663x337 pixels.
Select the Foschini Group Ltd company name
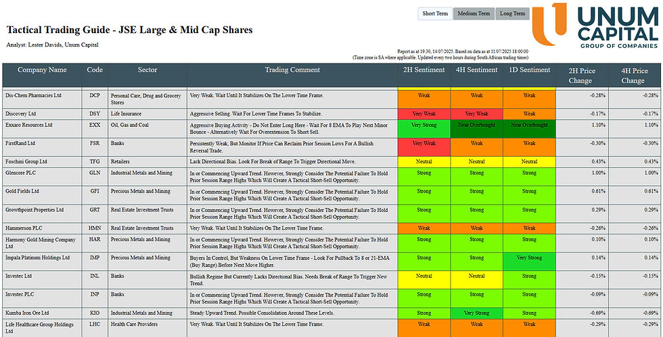pyautogui.click(x=26, y=161)
